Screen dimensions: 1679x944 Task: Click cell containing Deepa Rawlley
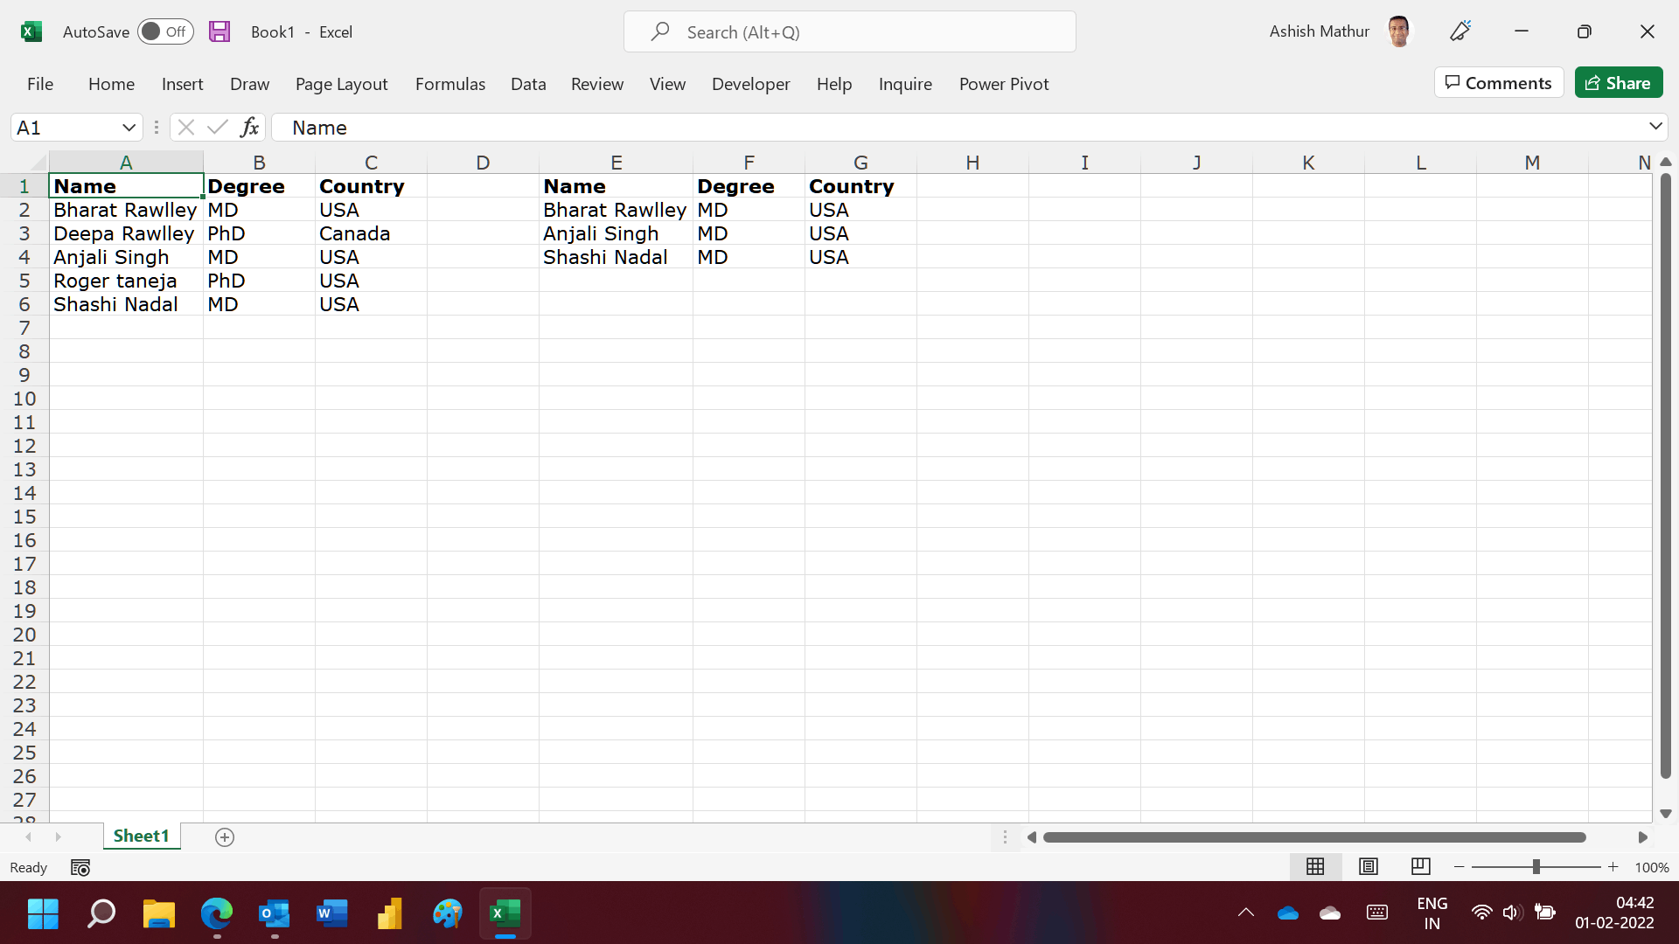coord(126,233)
